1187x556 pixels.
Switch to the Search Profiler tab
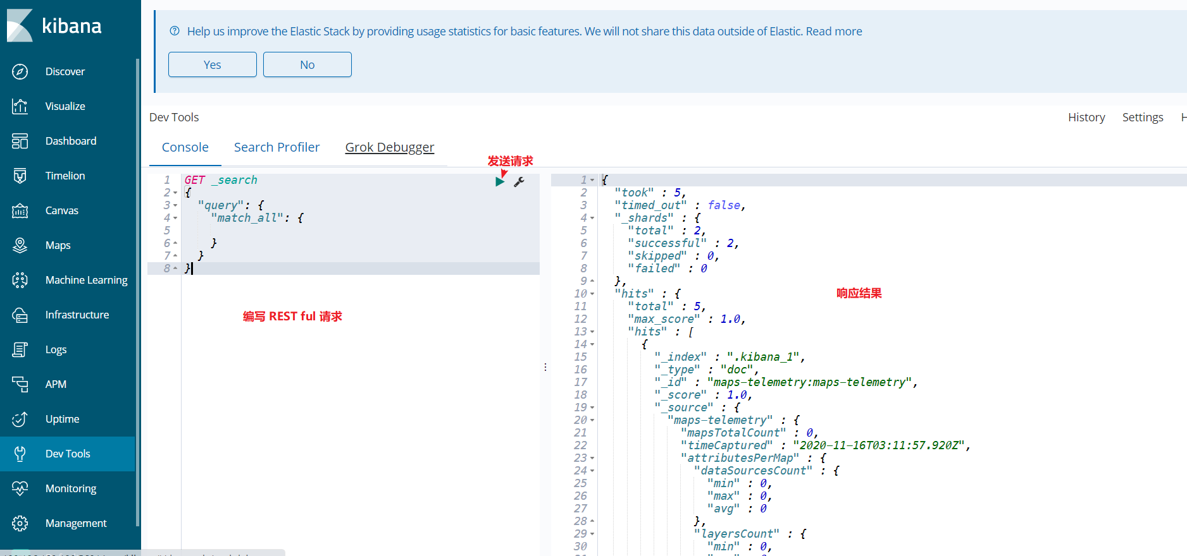pyautogui.click(x=277, y=147)
